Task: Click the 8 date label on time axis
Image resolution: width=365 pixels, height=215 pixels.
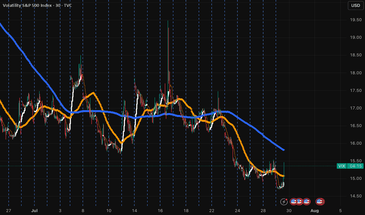Action: click(x=83, y=211)
